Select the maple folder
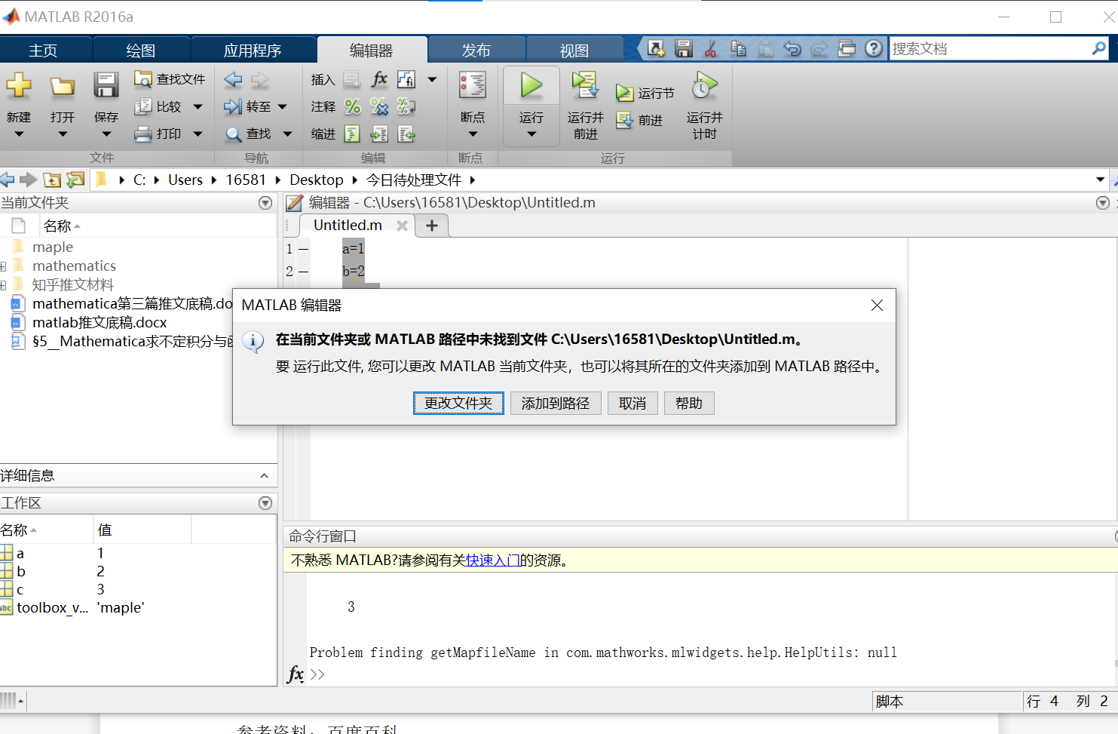Image resolution: width=1118 pixels, height=734 pixels. [x=53, y=247]
